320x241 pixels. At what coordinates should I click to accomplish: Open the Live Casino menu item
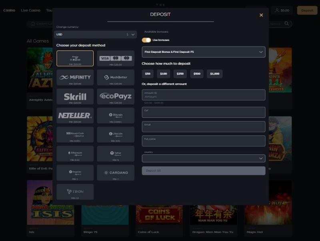coord(31,10)
